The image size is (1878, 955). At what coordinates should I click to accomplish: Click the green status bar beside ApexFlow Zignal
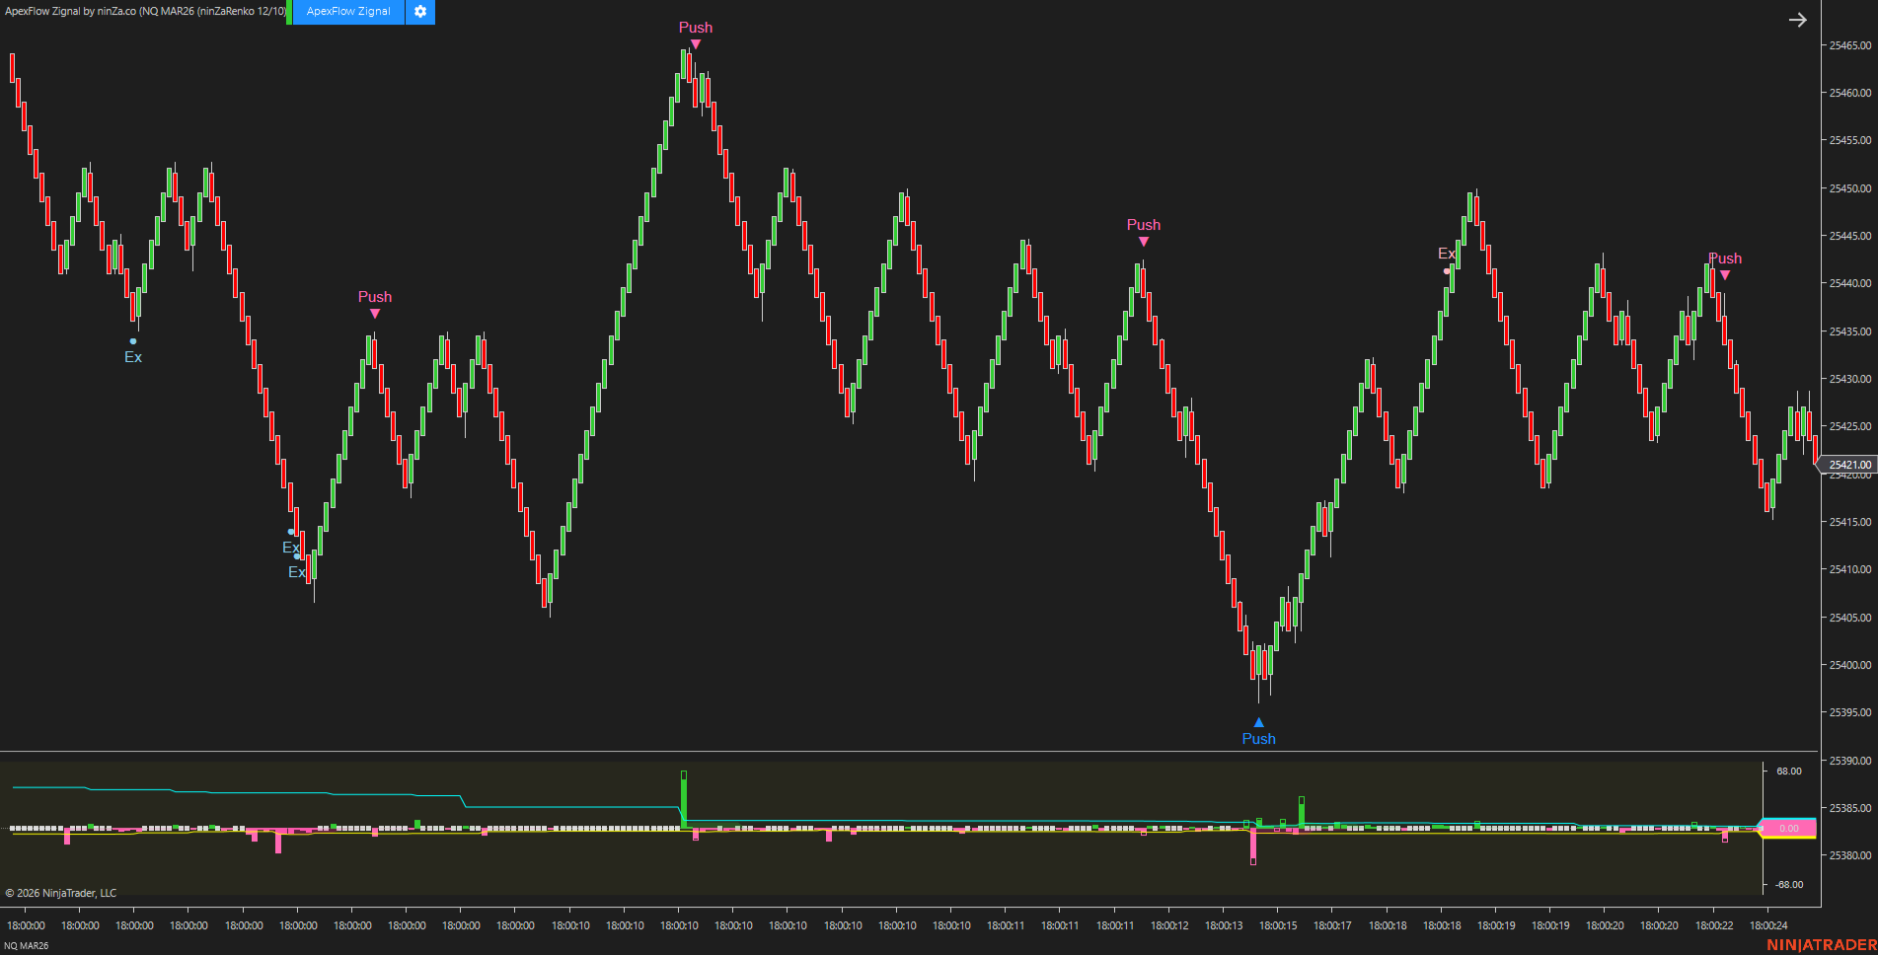tap(289, 12)
